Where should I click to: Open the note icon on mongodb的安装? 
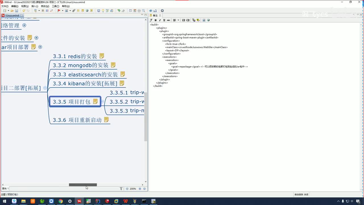coord(113,65)
